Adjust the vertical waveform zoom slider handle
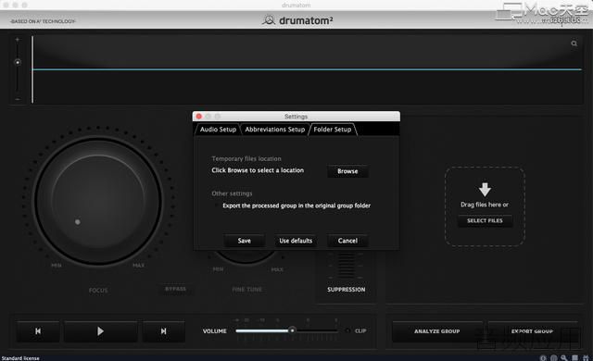 (18, 62)
